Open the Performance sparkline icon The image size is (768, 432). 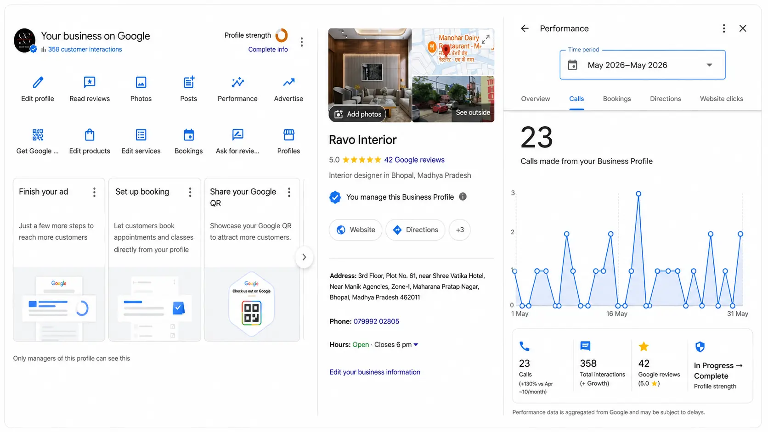tap(237, 83)
